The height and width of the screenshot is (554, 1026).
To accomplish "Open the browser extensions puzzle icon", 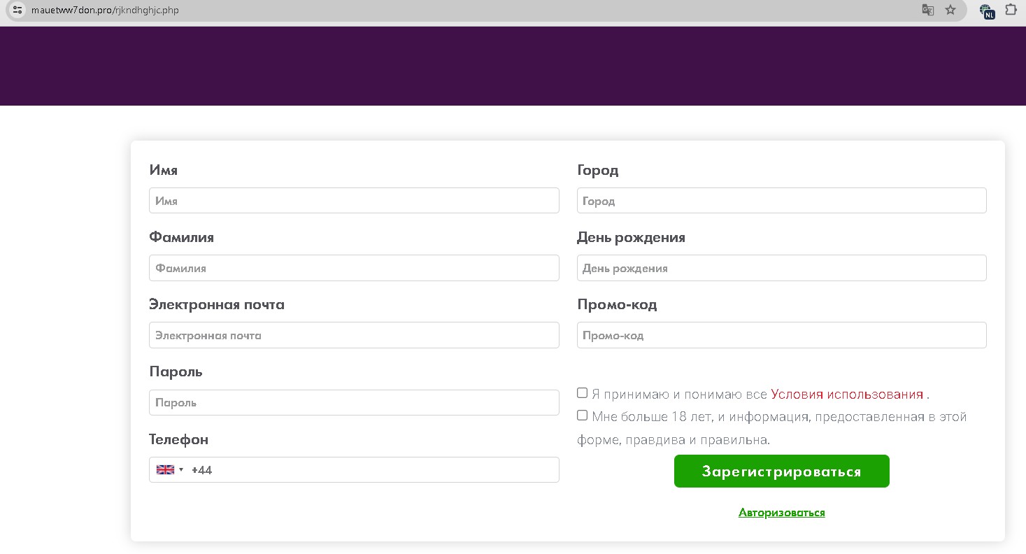I will (x=1011, y=10).
